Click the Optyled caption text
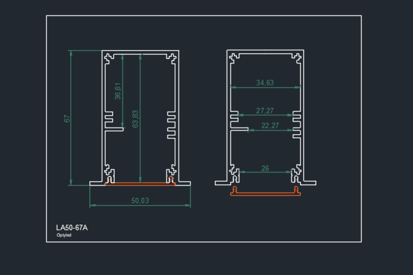Image resolution: width=413 pixels, height=275 pixels. [64, 235]
